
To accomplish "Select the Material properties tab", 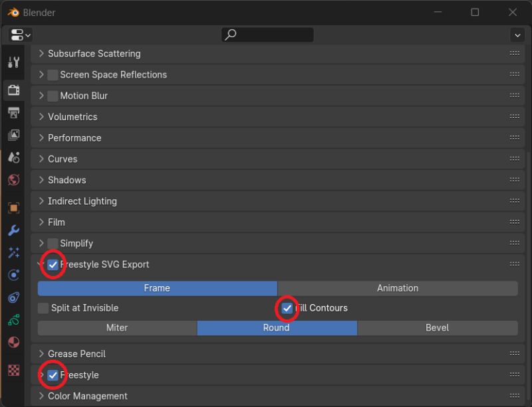I will click(13, 342).
